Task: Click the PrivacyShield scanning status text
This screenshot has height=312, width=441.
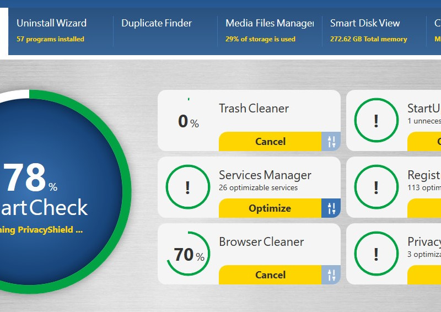Action: [41, 230]
